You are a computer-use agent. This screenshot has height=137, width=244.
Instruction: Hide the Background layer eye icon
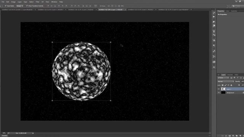(x=218, y=92)
